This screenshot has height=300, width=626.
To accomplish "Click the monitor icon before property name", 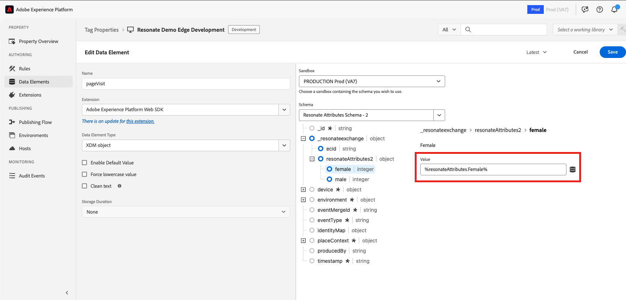I will tap(130, 30).
